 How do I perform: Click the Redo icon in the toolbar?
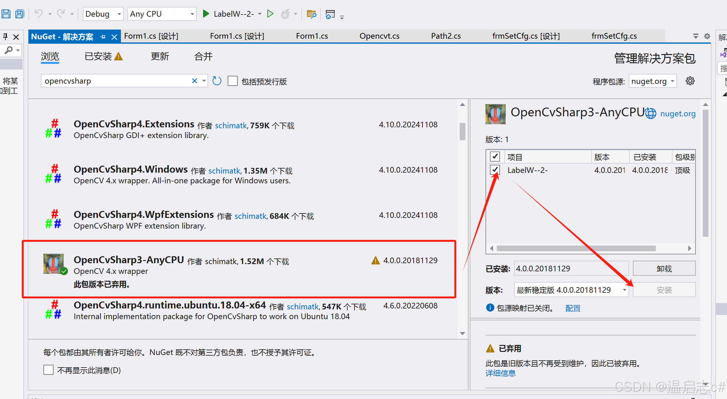[61, 14]
